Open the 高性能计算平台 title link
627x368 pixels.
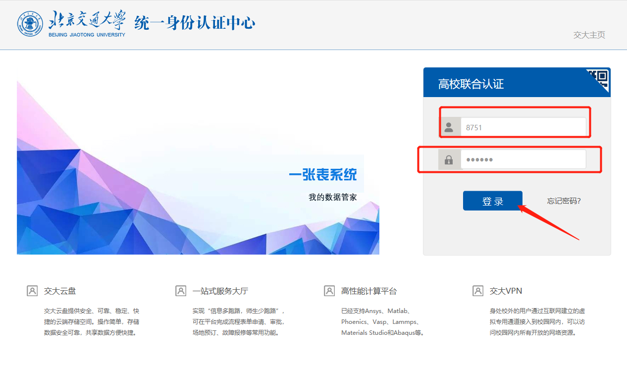coord(368,291)
